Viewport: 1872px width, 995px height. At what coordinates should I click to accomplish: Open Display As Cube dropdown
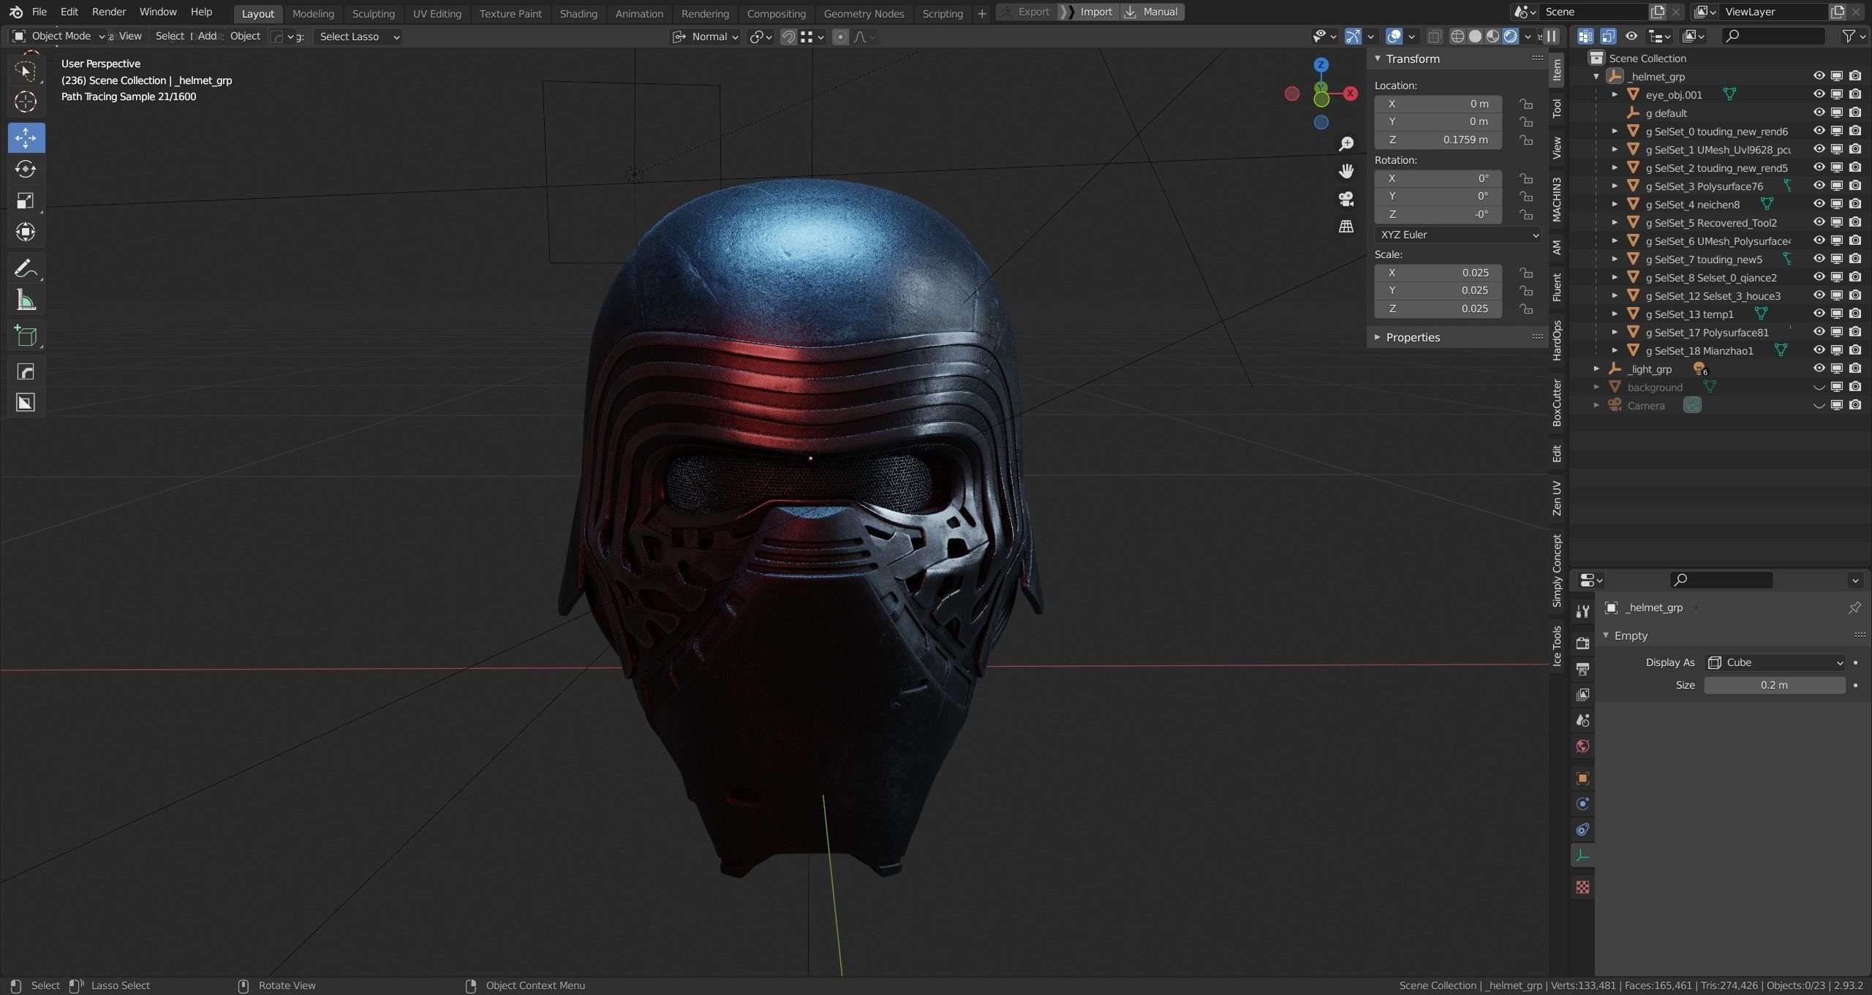[x=1775, y=662]
